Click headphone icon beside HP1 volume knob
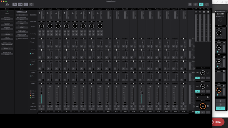 pos(208,86)
